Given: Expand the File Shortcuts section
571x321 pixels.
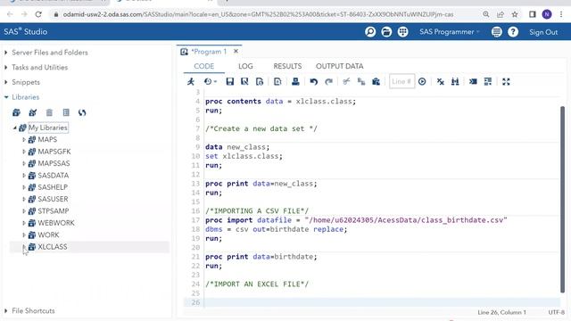Looking at the screenshot, I should [x=6, y=311].
